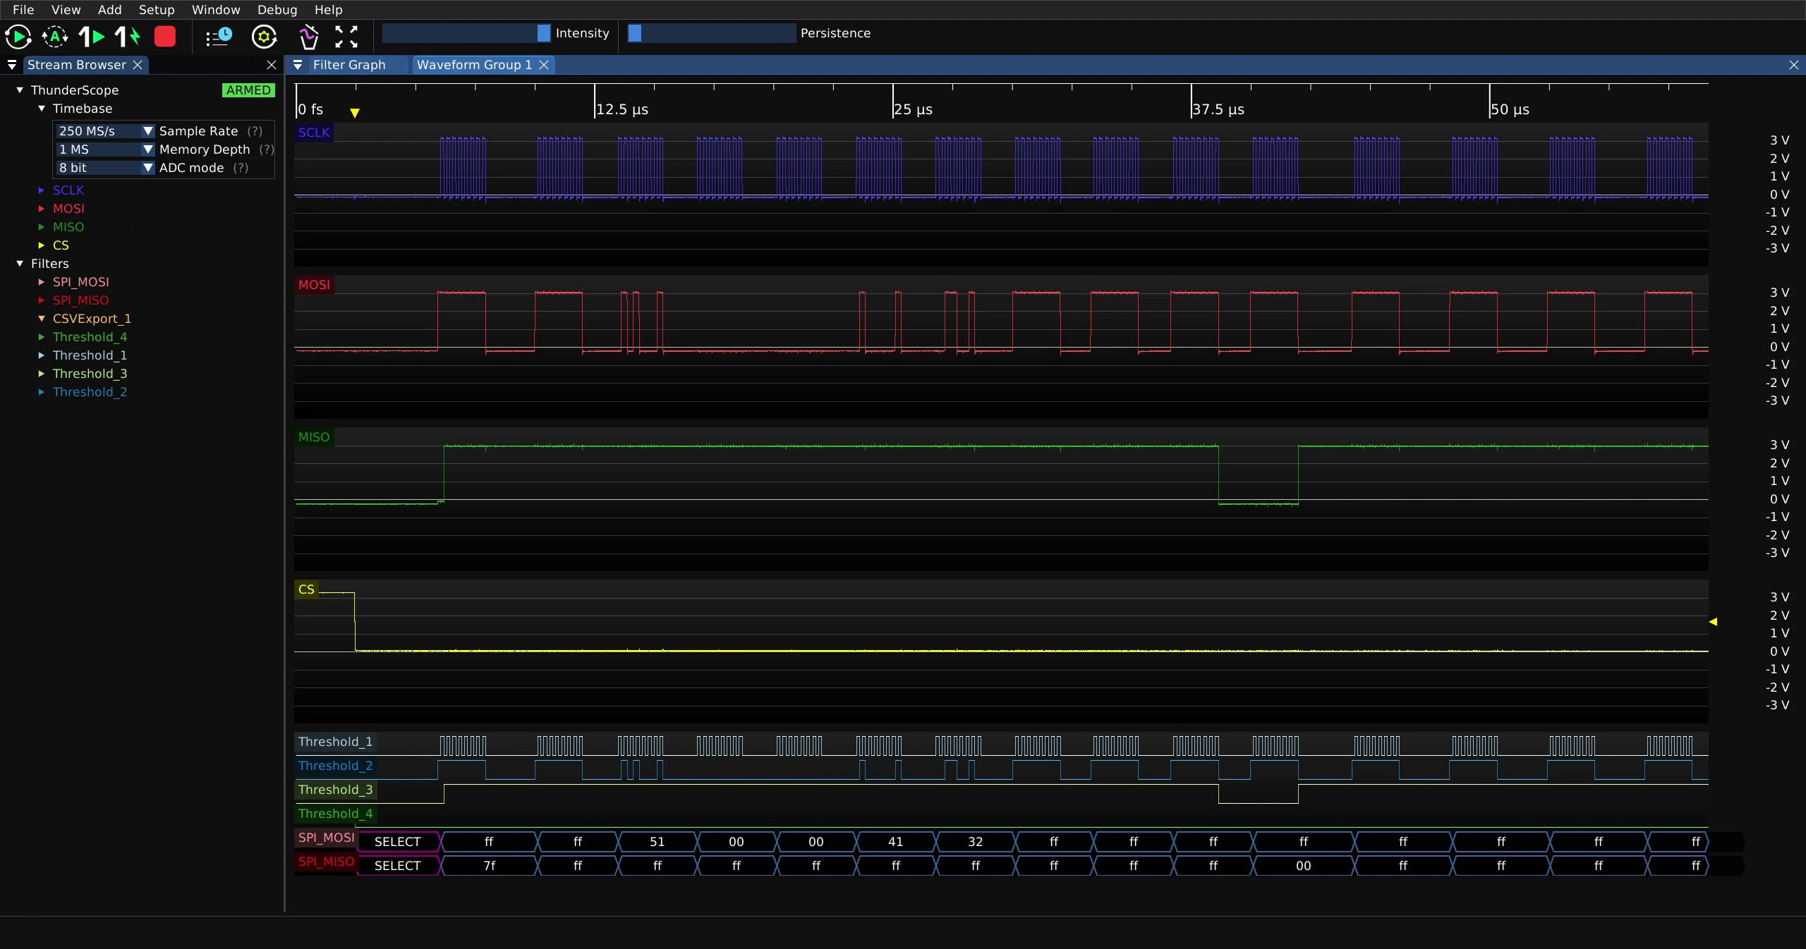
Task: Refresh all filters icon
Action: (264, 37)
